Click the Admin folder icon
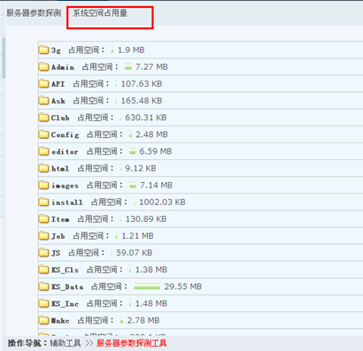The width and height of the screenshot is (363, 351). point(43,67)
